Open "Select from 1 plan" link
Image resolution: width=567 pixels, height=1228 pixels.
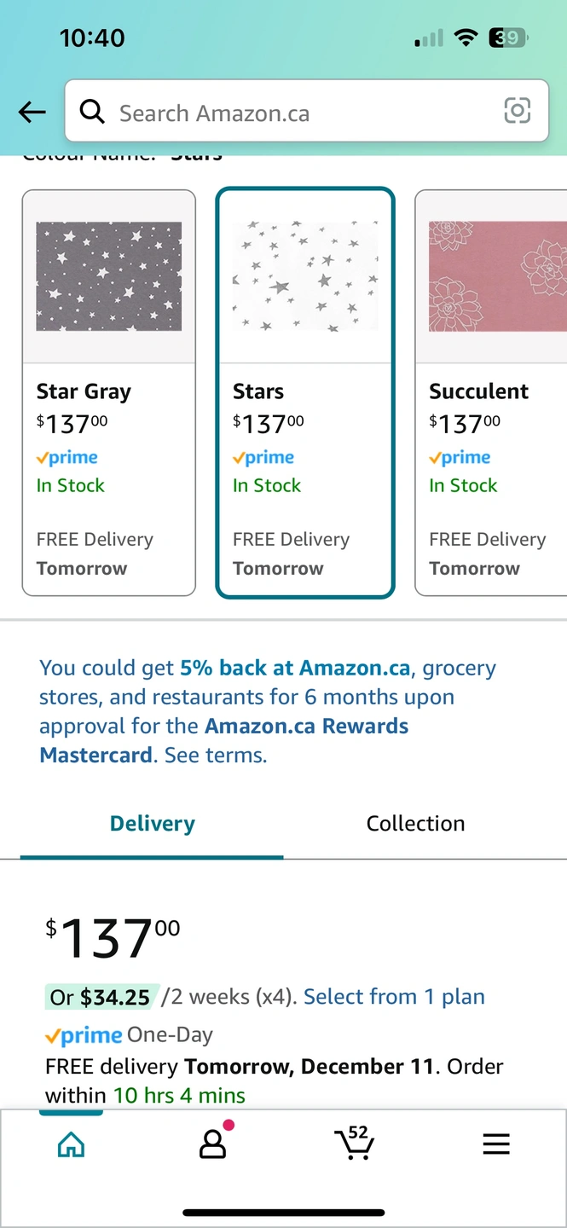[x=394, y=997]
